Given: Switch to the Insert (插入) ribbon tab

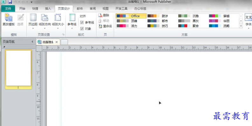Looking at the screenshot, I should pos(48,9).
